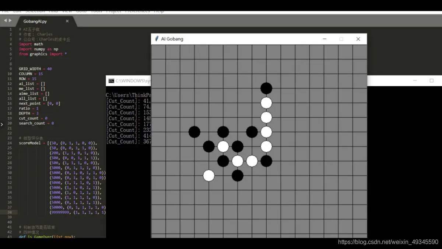Click the code line "ROW = 15"
Screen dimensions: 442x249
(x=28, y=79)
